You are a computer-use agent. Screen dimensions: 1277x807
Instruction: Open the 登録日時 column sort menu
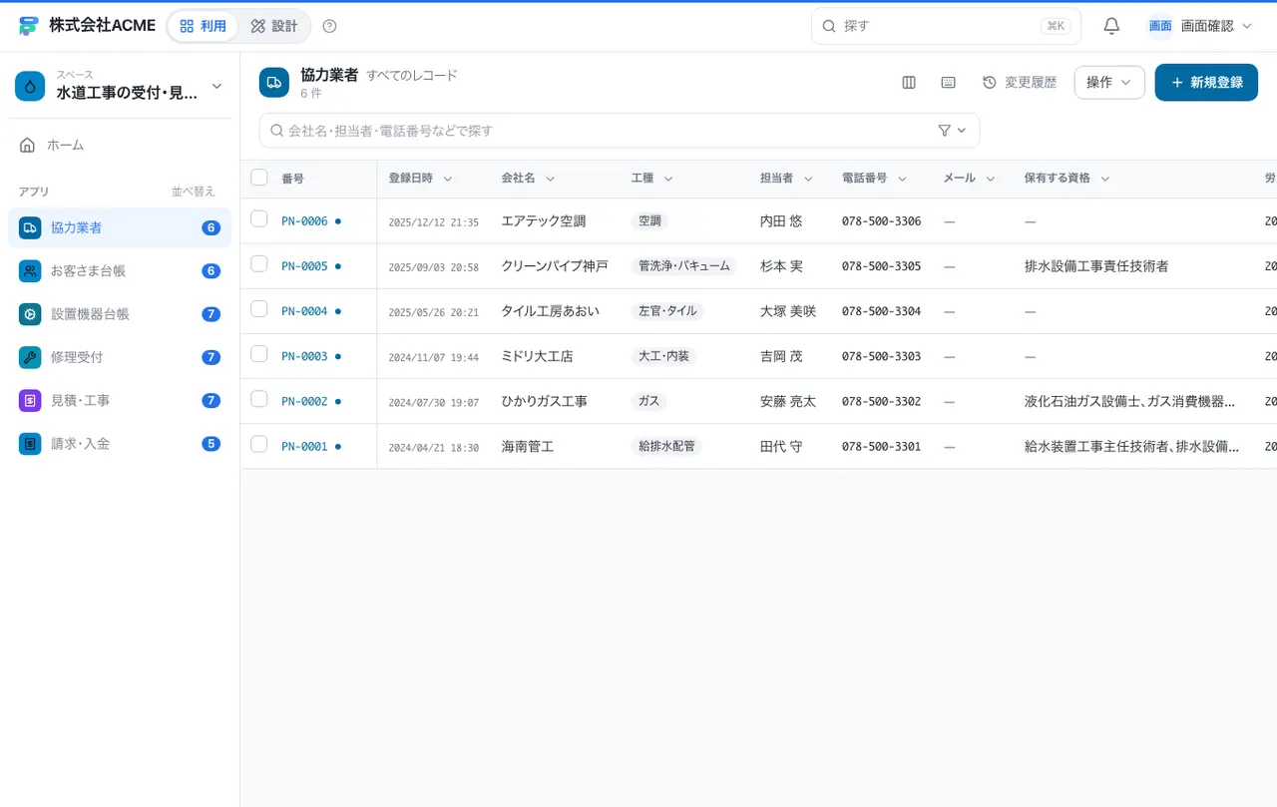tap(448, 179)
